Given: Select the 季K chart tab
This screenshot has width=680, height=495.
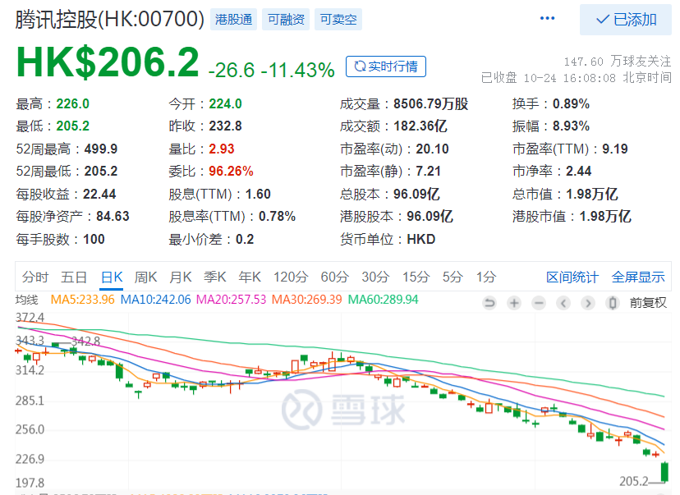Looking at the screenshot, I should click(x=215, y=277).
